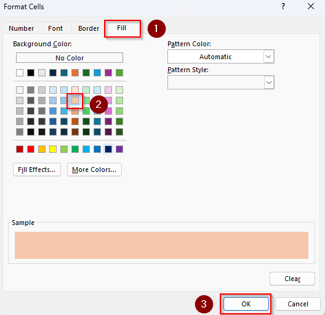Click the No Color button
This screenshot has height=315, width=325.
70,58
